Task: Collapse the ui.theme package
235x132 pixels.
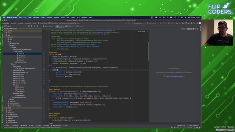Action: [x=14, y=52]
